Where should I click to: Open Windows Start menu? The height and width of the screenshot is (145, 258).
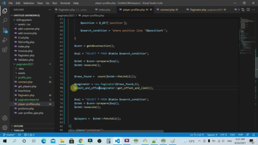5,141
